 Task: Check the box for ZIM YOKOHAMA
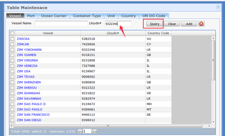tap(12, 50)
